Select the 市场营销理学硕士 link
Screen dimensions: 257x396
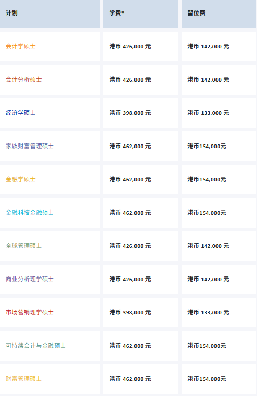coord(30,312)
